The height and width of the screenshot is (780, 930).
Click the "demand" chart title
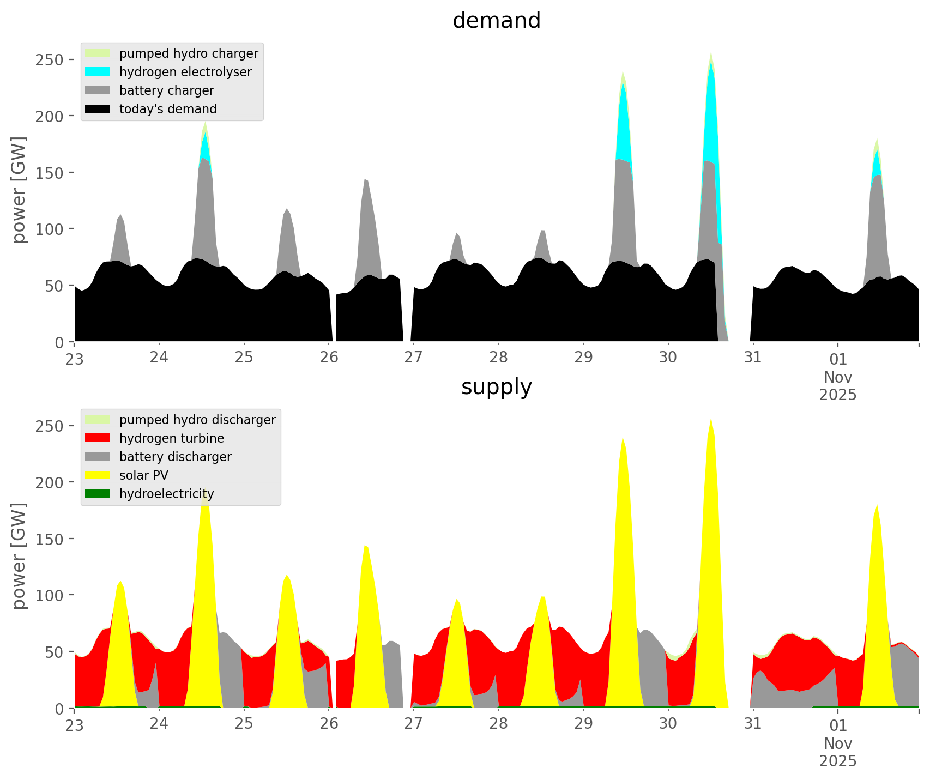click(496, 21)
